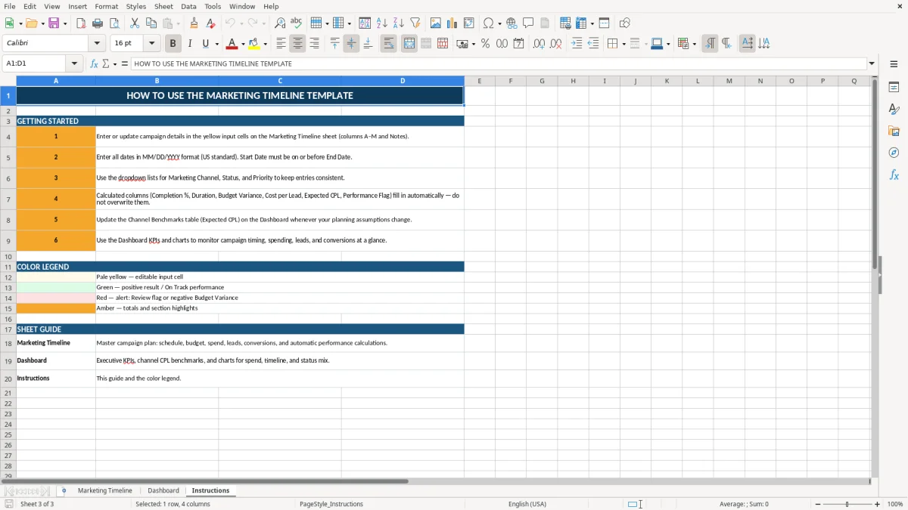Image resolution: width=908 pixels, height=510 pixels.
Task: Increase indent
Action: pos(577,44)
